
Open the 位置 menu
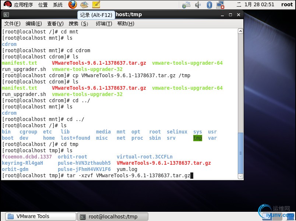[43, 4]
